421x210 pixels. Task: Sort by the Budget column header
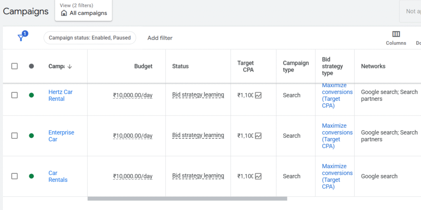tap(143, 66)
